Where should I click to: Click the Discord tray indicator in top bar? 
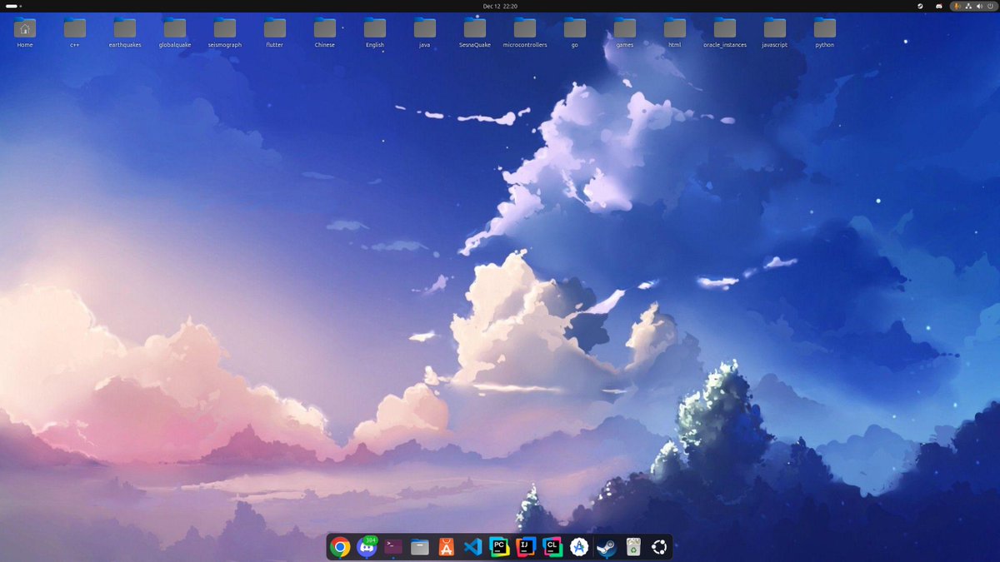pyautogui.click(x=938, y=6)
